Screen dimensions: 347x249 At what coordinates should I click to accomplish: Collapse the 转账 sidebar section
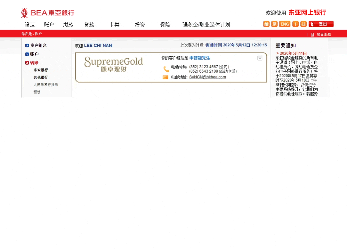tap(32, 63)
